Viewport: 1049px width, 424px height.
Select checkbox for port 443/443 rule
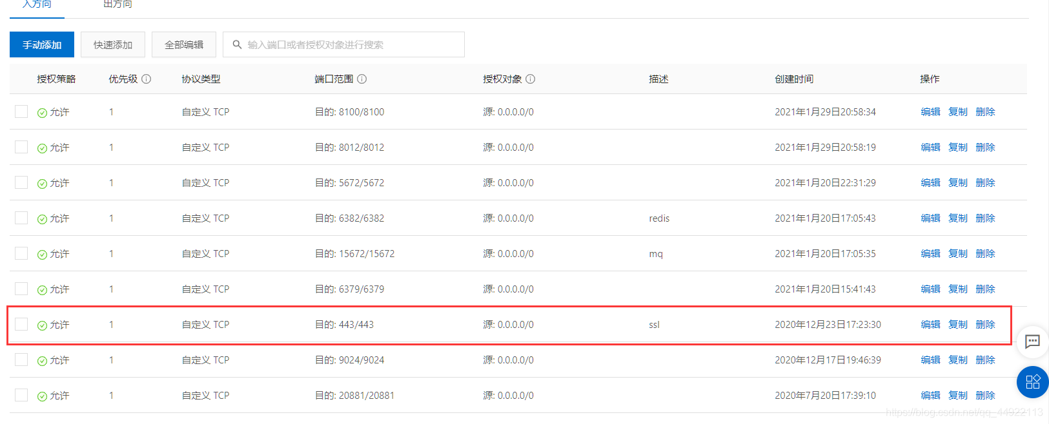tap(21, 324)
